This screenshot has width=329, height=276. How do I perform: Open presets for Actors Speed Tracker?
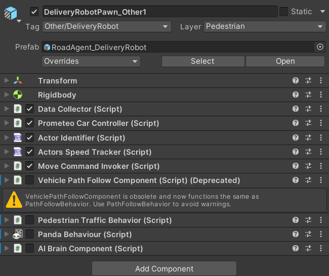tap(308, 152)
